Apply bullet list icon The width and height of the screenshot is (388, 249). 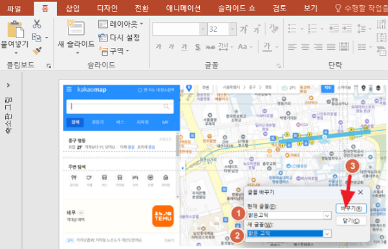[292, 28]
